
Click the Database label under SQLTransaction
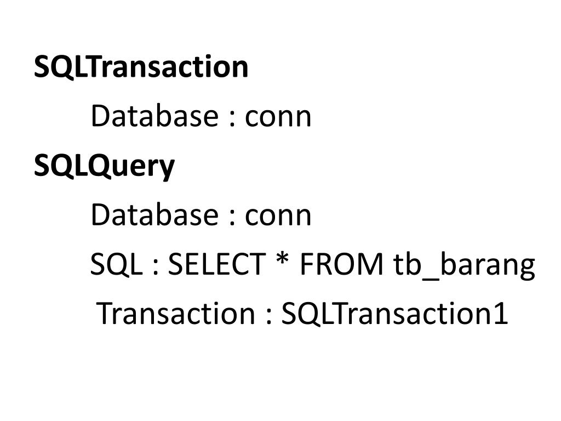click(x=154, y=116)
